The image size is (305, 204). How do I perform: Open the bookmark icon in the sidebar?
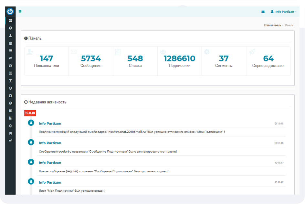tap(10, 133)
